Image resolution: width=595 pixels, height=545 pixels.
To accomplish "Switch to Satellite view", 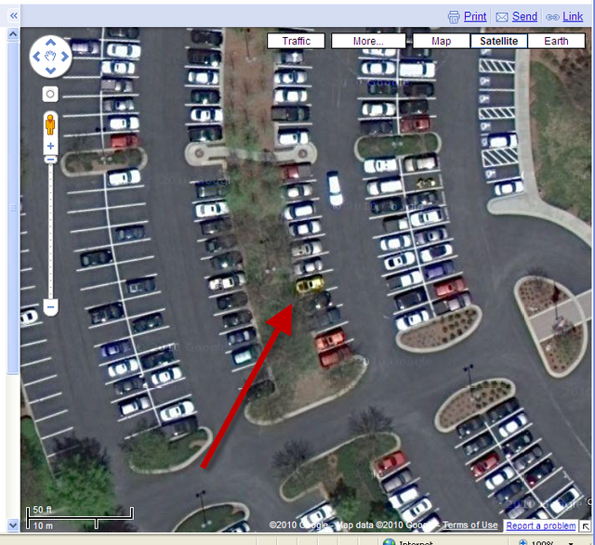I will coord(498,41).
